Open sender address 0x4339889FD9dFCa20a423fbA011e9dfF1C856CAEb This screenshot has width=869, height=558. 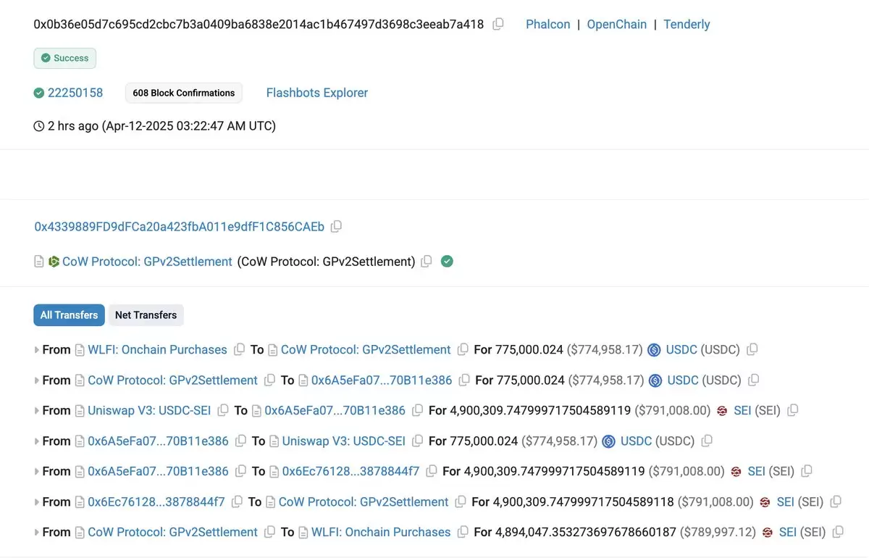click(180, 226)
